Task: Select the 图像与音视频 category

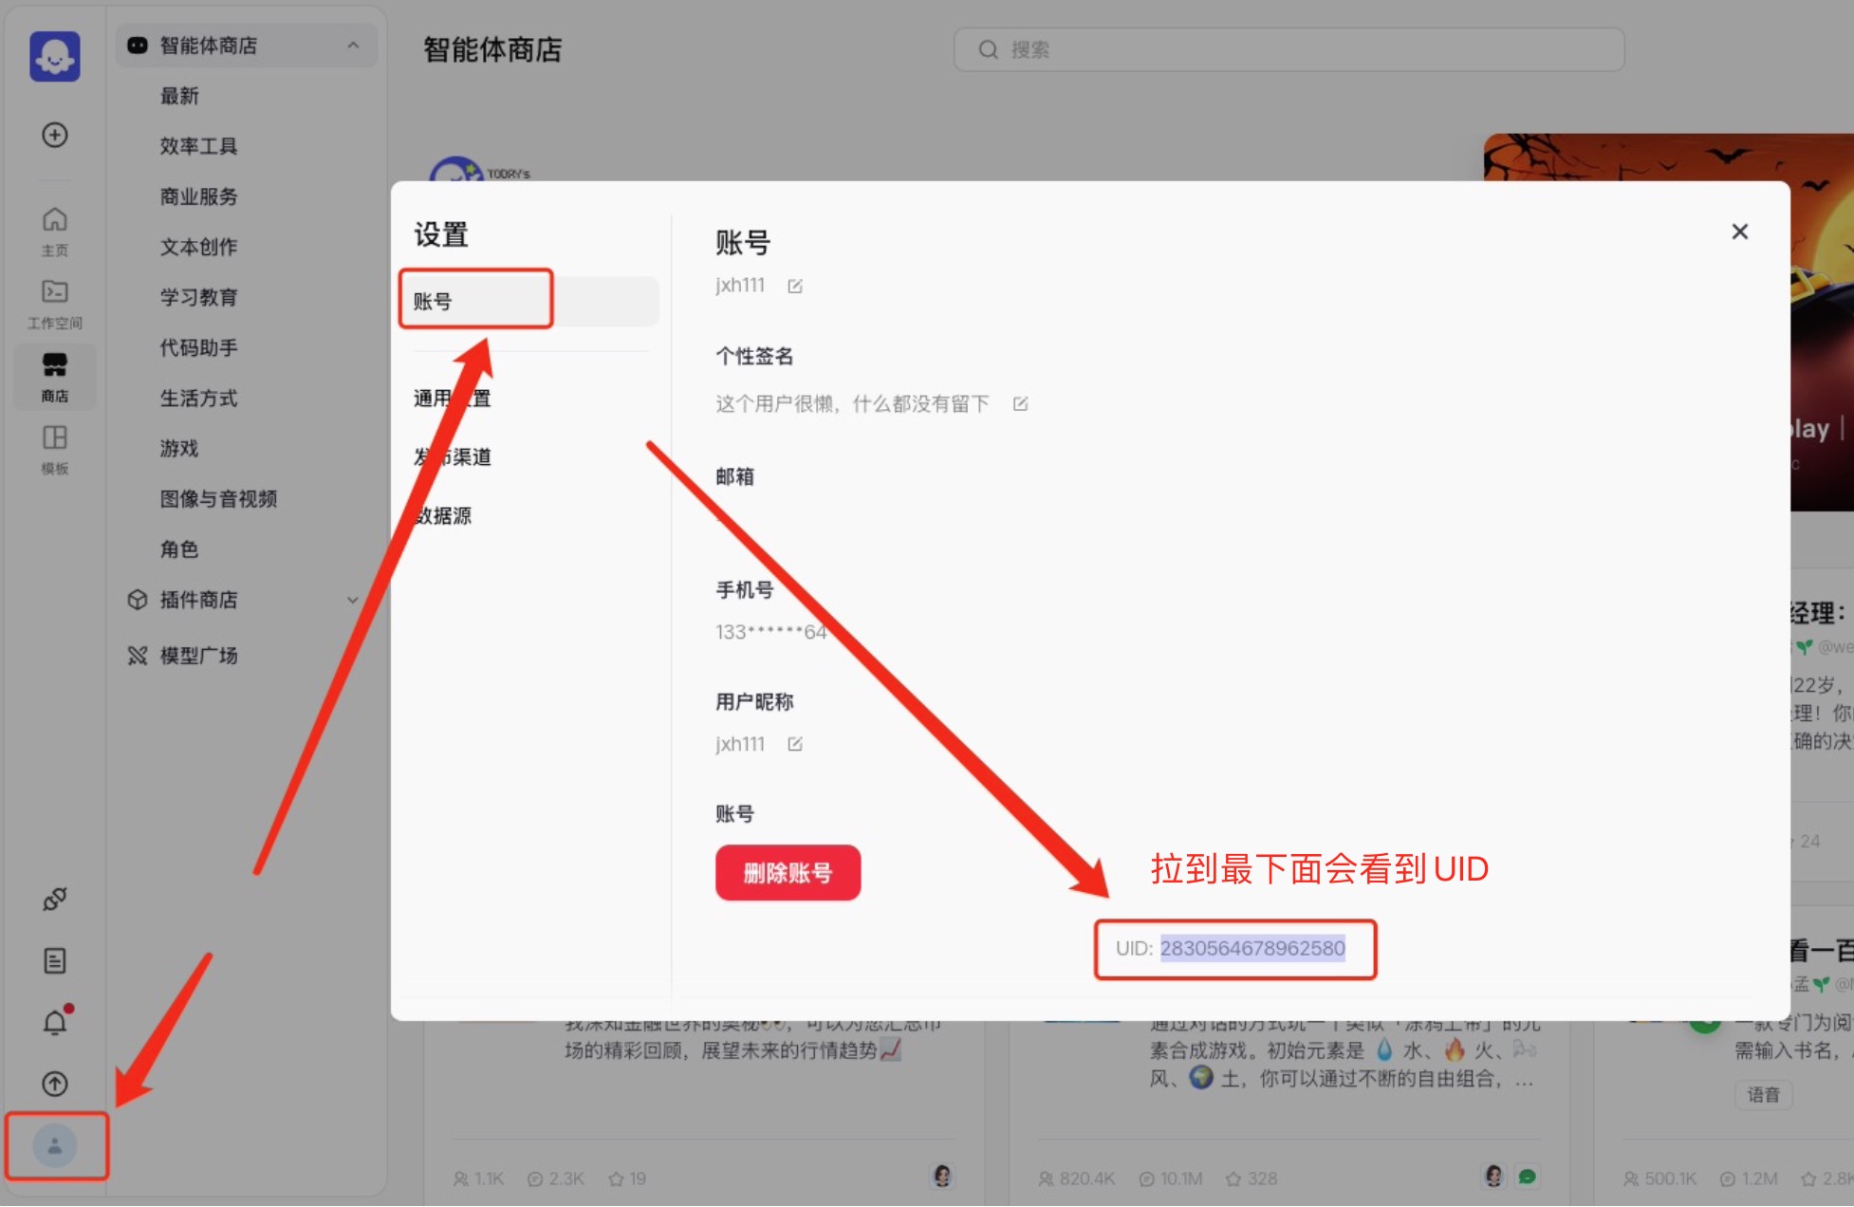Action: coord(218,498)
